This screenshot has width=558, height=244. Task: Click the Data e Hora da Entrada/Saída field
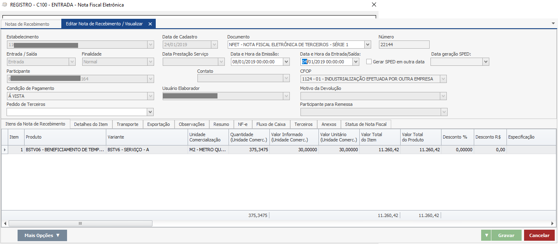tap(327, 62)
